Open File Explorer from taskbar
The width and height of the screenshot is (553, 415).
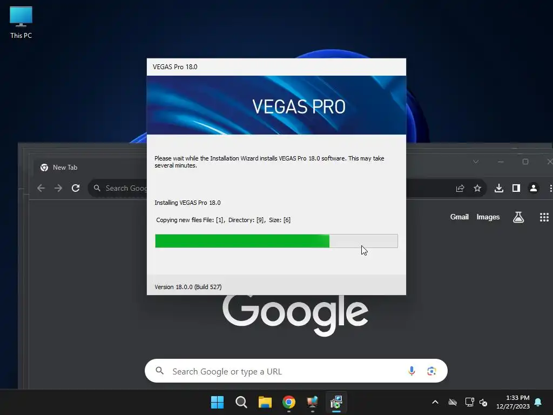(x=265, y=402)
